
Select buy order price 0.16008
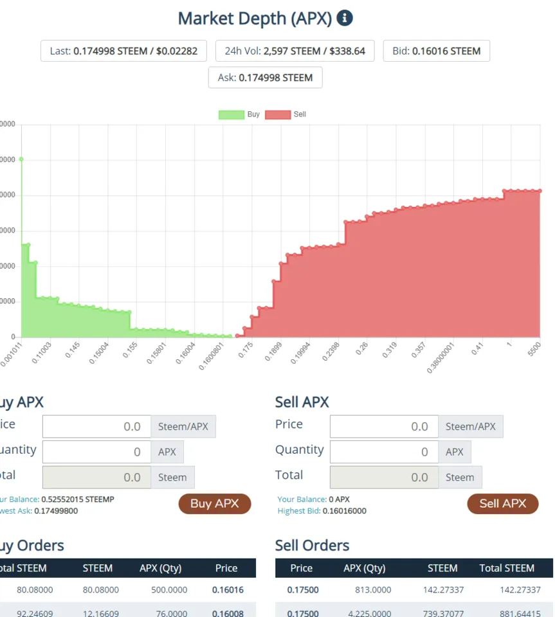pos(228,613)
